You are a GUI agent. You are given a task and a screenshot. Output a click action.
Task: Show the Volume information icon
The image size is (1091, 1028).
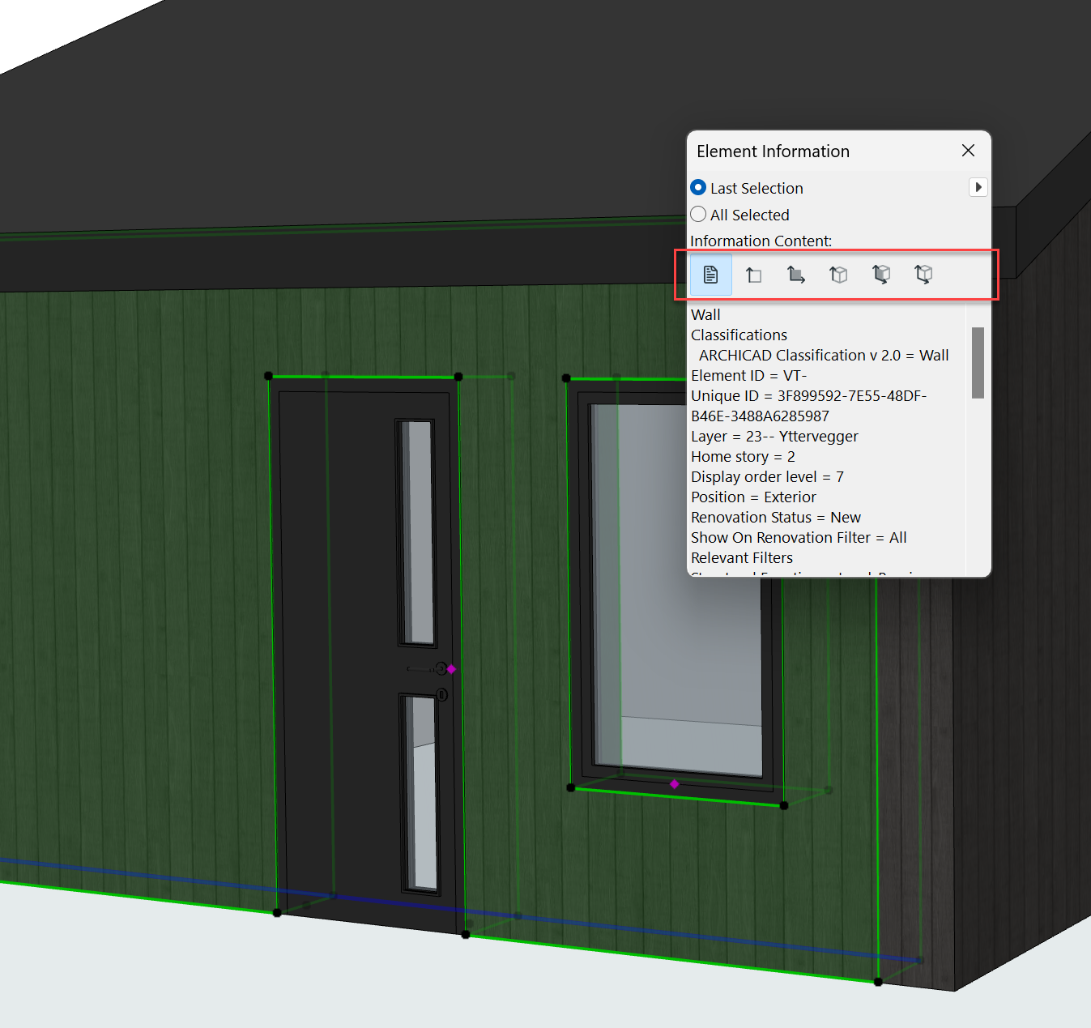[x=923, y=275]
